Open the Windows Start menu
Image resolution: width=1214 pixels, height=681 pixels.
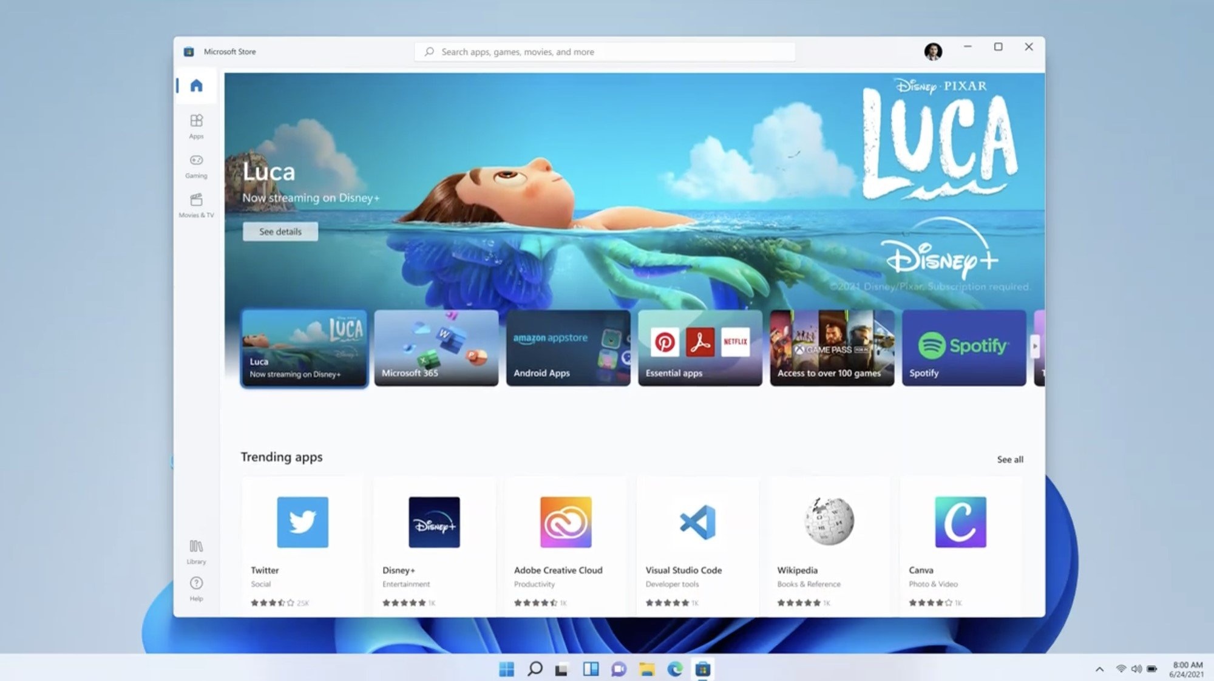point(506,669)
